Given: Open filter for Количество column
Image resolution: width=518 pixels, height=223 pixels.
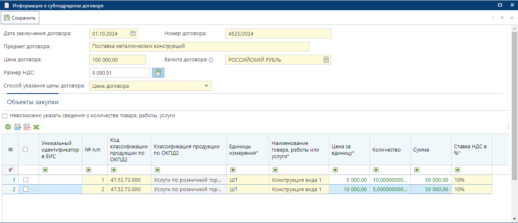Looking at the screenshot, I should (x=376, y=169).
